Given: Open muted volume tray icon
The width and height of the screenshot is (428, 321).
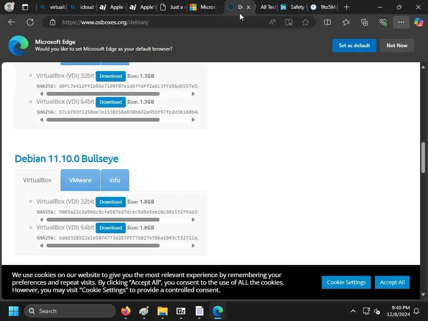Looking at the screenshot, I should [x=377, y=311].
